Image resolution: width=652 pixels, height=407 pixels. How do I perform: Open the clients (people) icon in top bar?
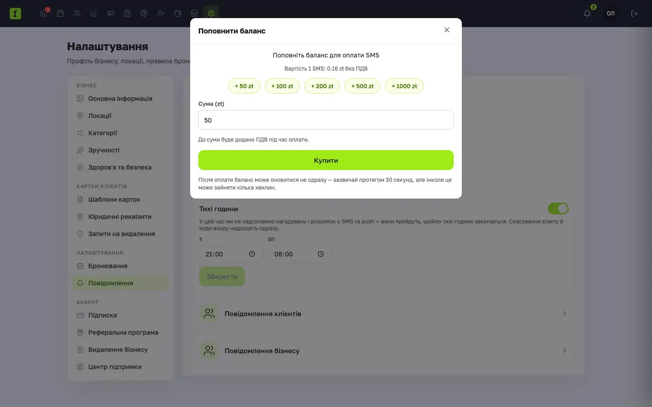coord(77,14)
